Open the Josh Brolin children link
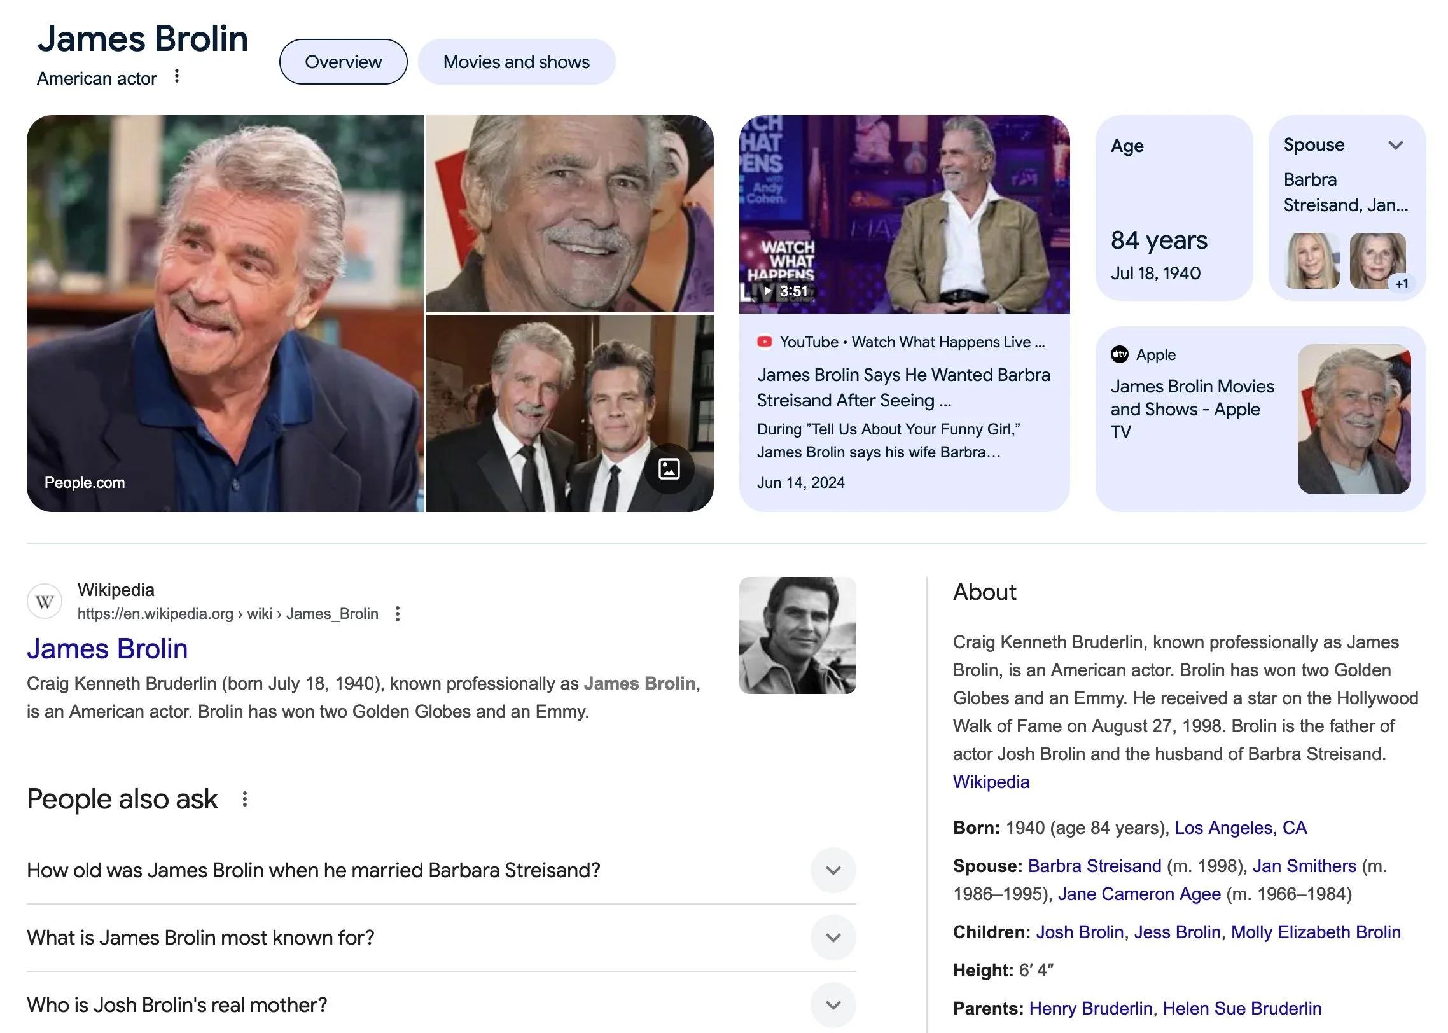Screen dimensions: 1448x1033 [1080, 932]
